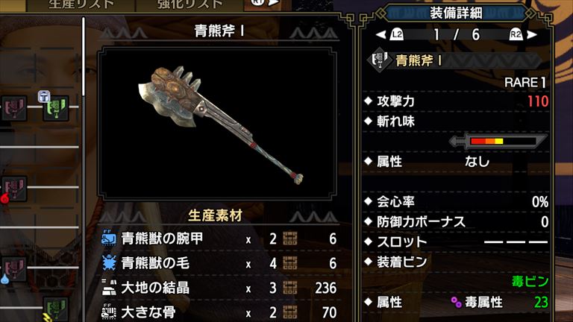Click the 青熊斧 I weapon preview image
573x322 pixels.
(217, 124)
